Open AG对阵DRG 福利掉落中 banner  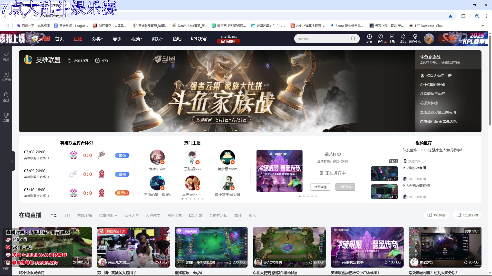click(x=229, y=39)
